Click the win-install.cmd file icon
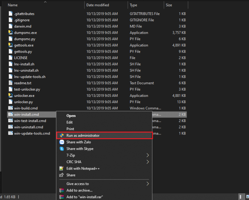The height and width of the screenshot is (200, 249). (11, 114)
